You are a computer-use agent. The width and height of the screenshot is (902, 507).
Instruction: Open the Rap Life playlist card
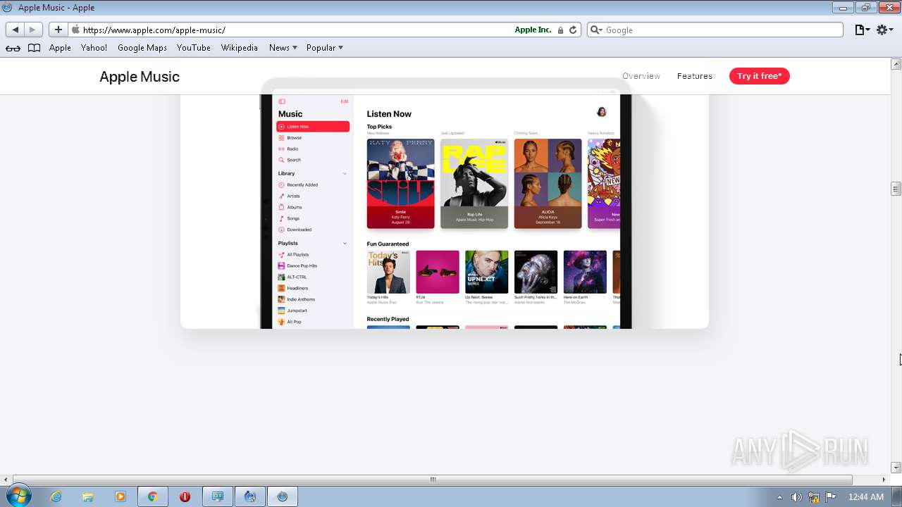pyautogui.click(x=474, y=183)
